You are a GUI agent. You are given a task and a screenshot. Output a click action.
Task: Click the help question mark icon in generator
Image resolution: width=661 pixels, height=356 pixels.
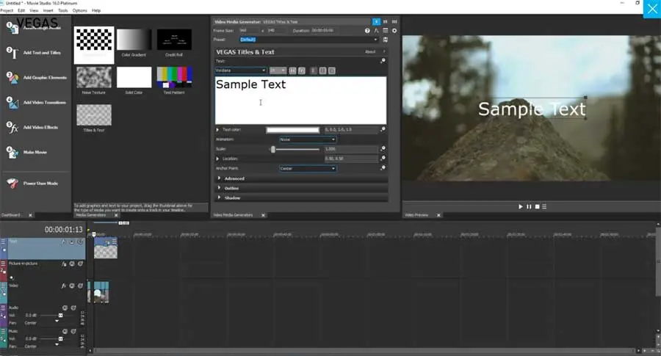[367, 31]
